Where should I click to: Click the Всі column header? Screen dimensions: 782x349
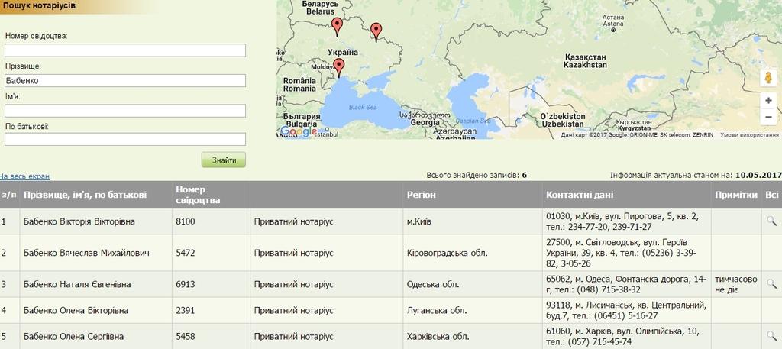coord(771,195)
